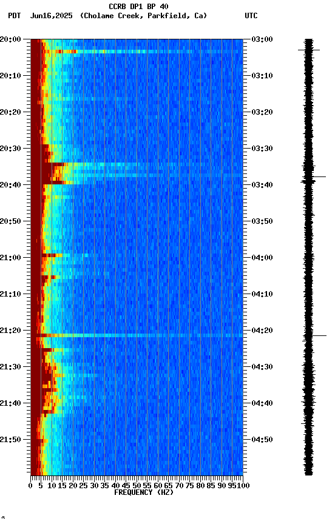Click the "UTC" timezone label
The image size is (335, 524).
pyautogui.click(x=251, y=16)
